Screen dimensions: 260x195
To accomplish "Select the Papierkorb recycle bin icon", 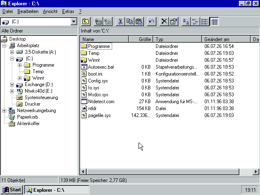I will click(12, 117).
